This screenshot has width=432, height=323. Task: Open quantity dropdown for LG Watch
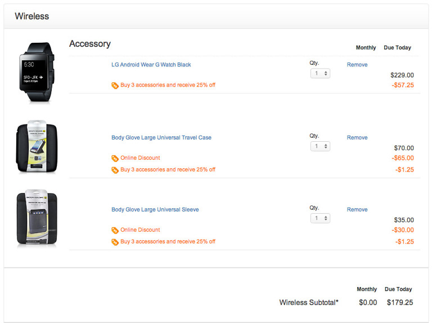(x=320, y=73)
